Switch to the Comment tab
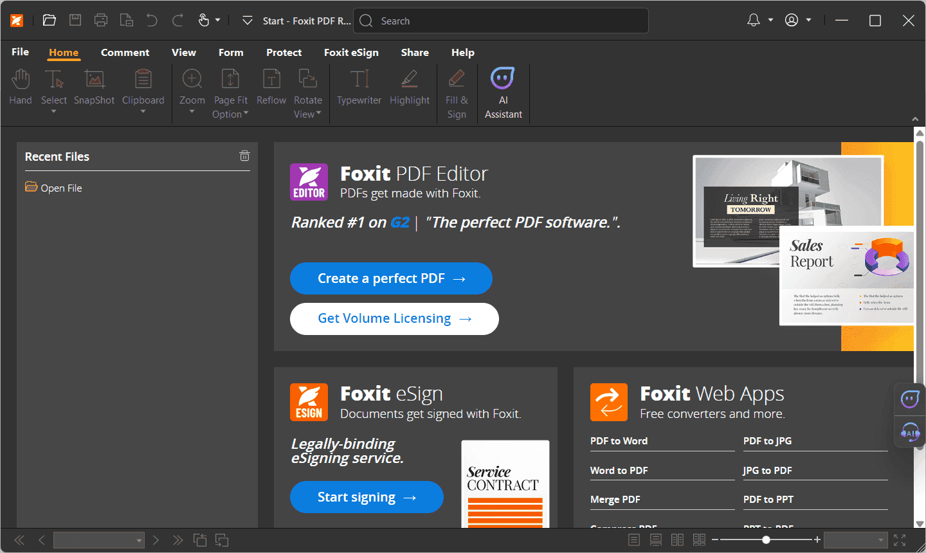The width and height of the screenshot is (926, 553). click(125, 53)
